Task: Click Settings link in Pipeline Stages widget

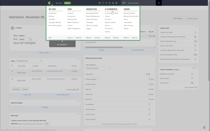Action: pos(45,107)
